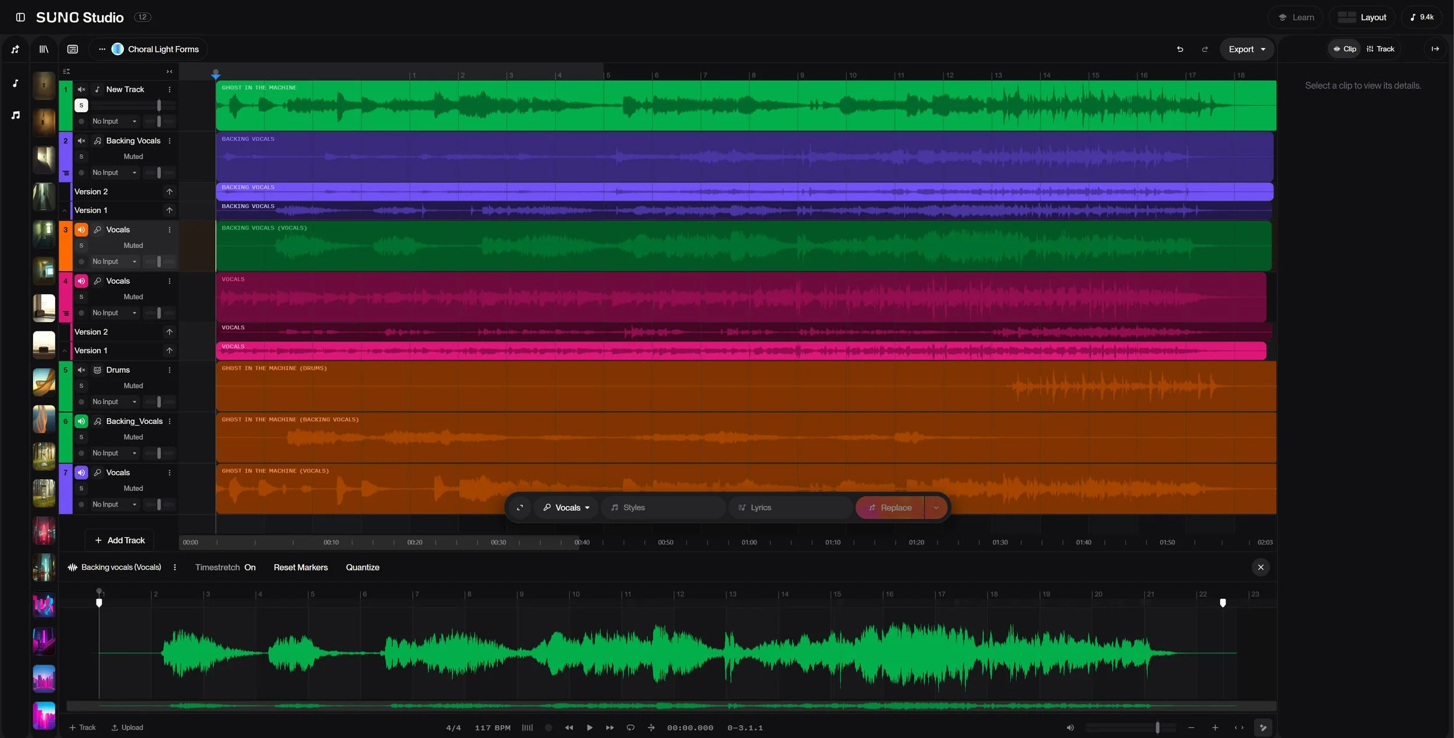Open Vocals type dropdown in generation bar
This screenshot has width=1454, height=738.
(x=566, y=508)
